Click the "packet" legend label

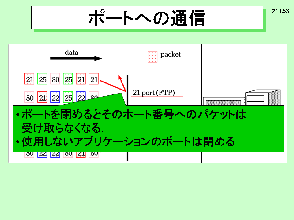171,54
